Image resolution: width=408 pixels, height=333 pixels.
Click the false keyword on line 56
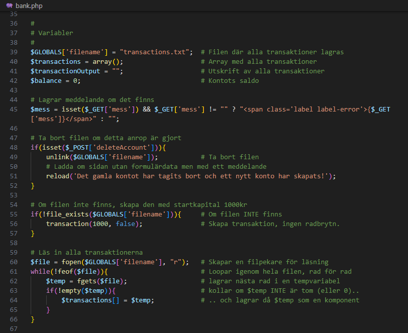pyautogui.click(x=126, y=224)
